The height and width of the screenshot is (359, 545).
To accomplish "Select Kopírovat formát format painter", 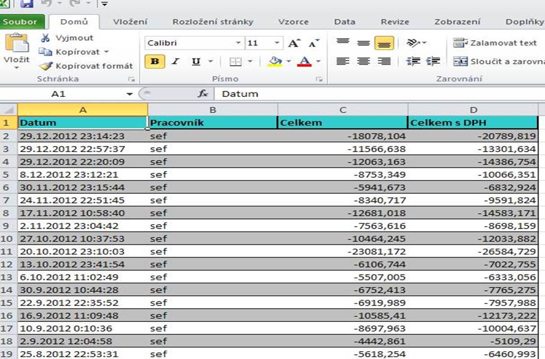I will coord(87,66).
